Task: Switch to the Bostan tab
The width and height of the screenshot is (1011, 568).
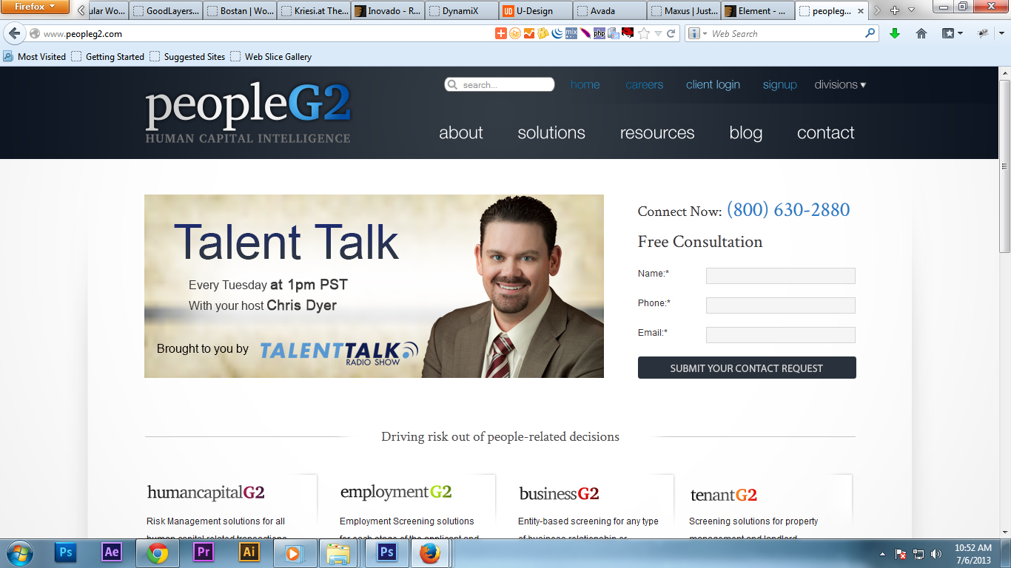Action: click(240, 11)
